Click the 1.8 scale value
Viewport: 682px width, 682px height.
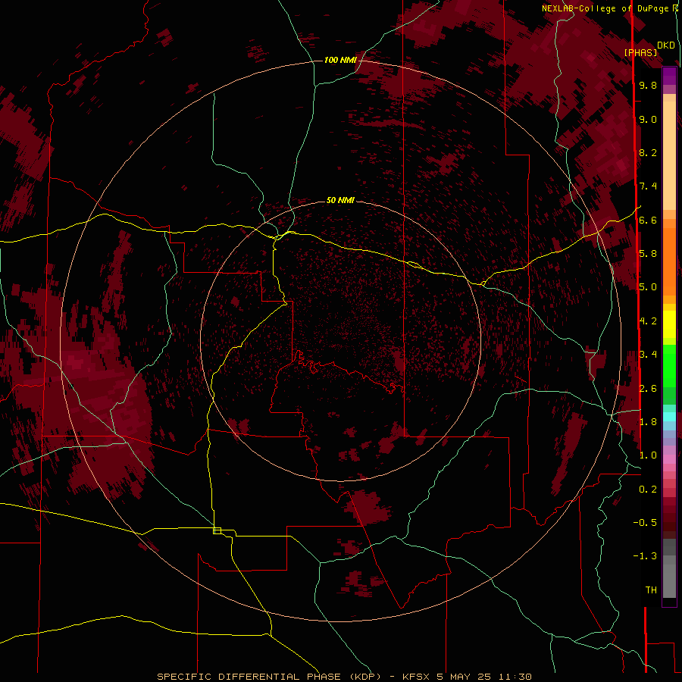coord(648,422)
